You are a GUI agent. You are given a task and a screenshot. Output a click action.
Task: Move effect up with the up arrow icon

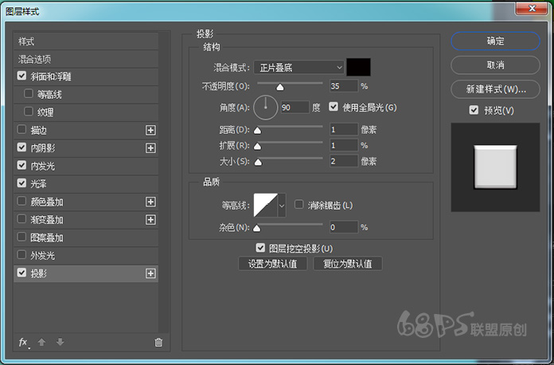[x=41, y=342]
